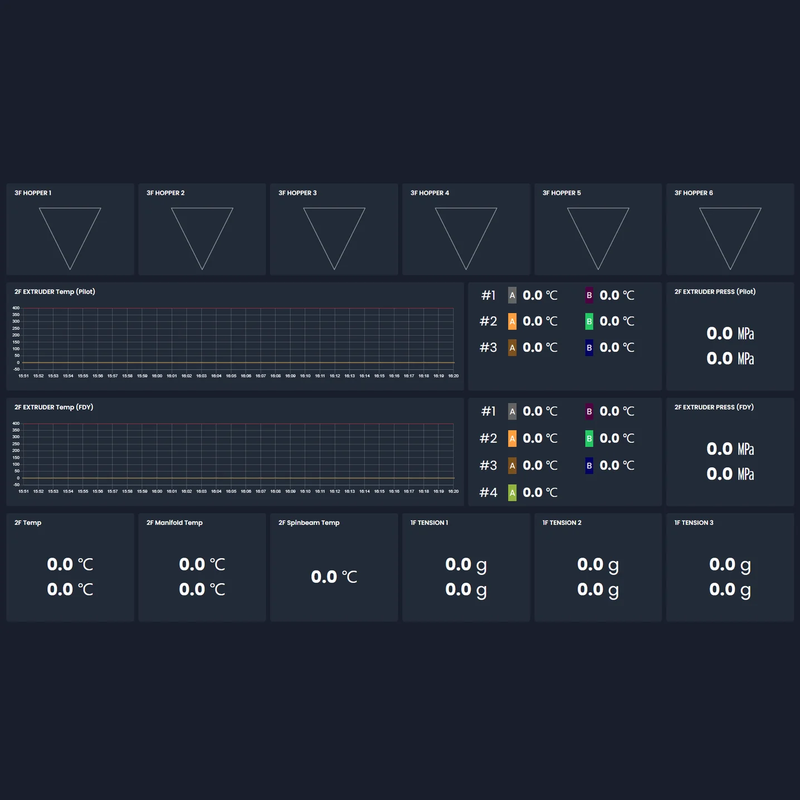
Task: Select green B badge in FDY row #2
Action: coord(589,438)
